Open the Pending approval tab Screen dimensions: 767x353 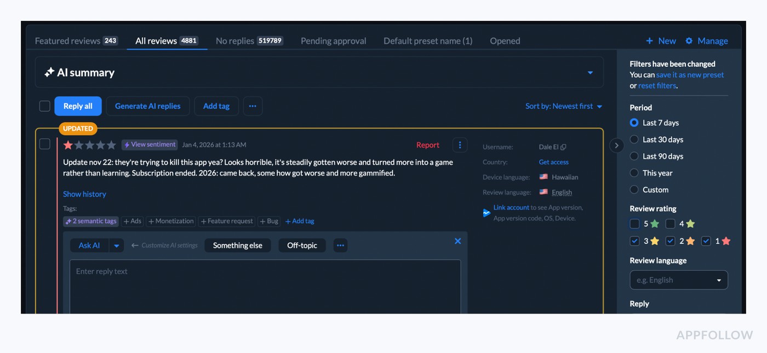[333, 40]
